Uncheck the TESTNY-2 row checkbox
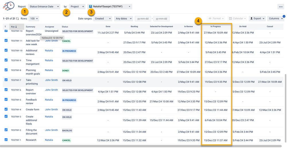 6,130
